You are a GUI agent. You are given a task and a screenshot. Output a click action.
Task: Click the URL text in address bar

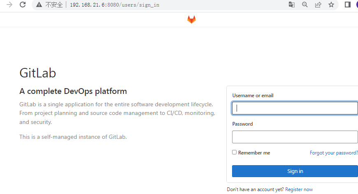click(x=115, y=5)
